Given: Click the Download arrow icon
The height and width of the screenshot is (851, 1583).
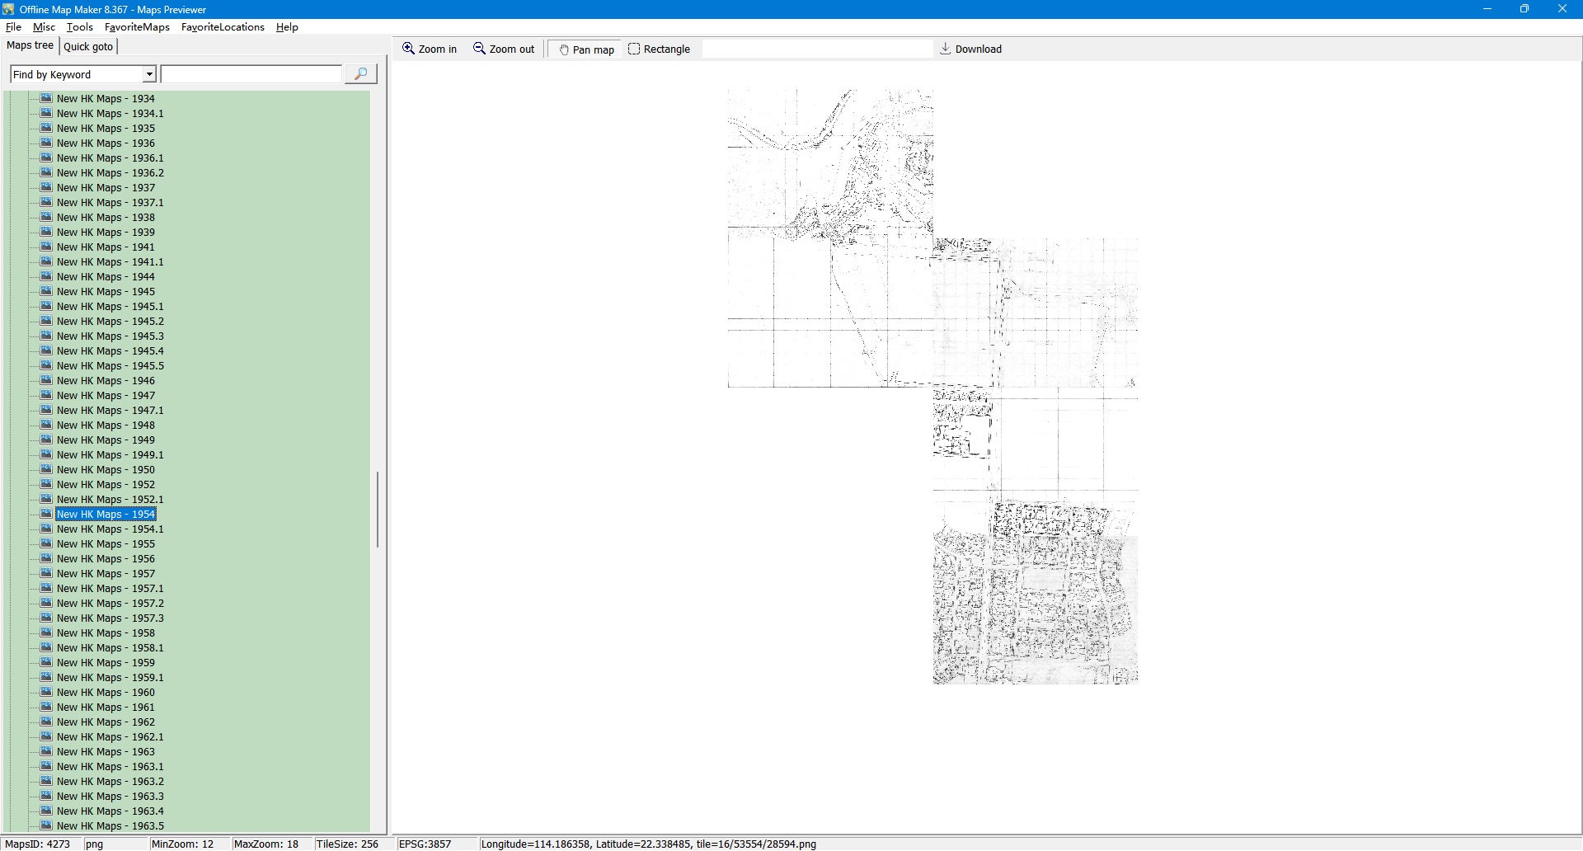Looking at the screenshot, I should (946, 49).
